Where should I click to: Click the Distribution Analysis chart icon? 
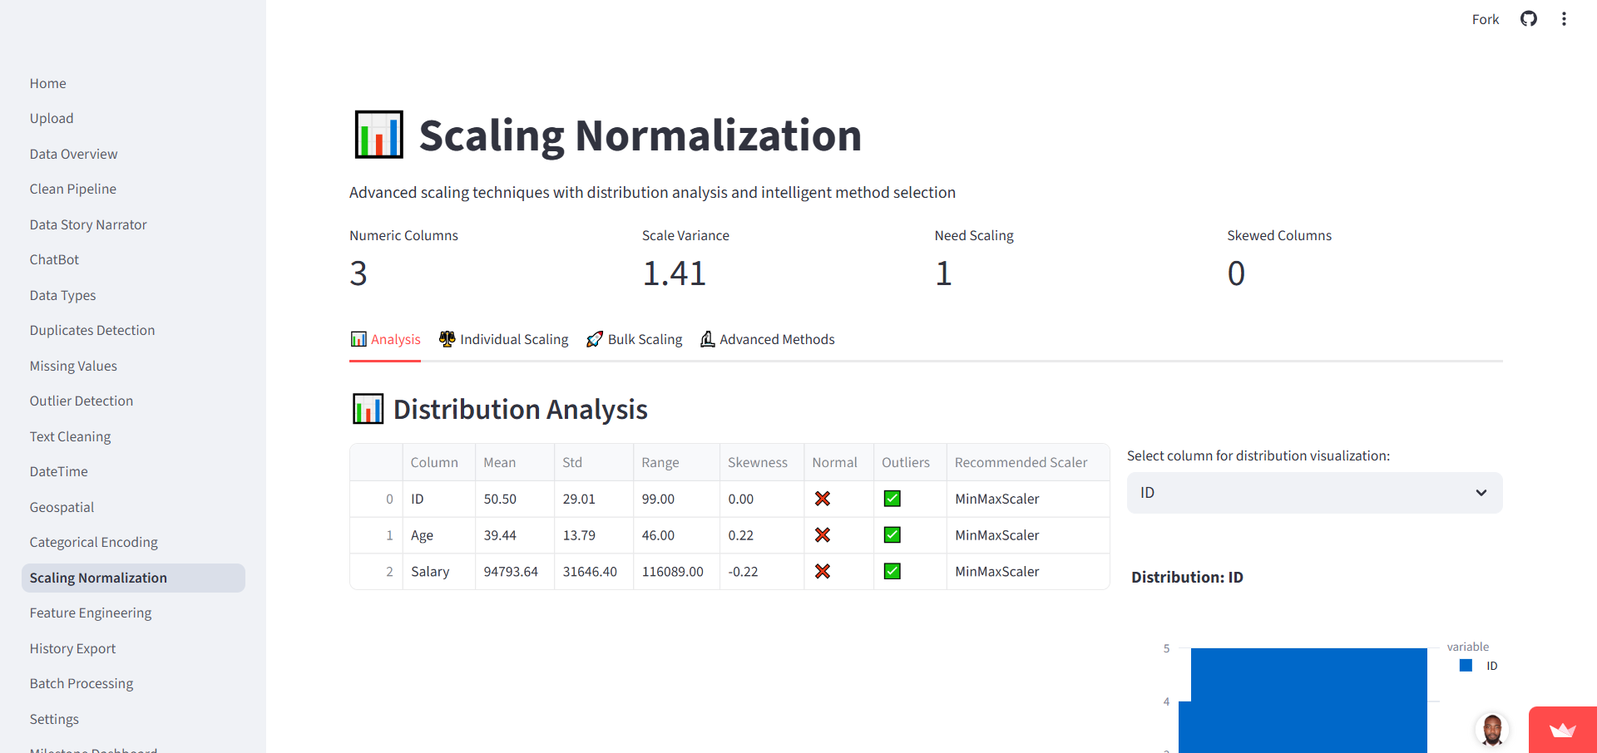367,408
